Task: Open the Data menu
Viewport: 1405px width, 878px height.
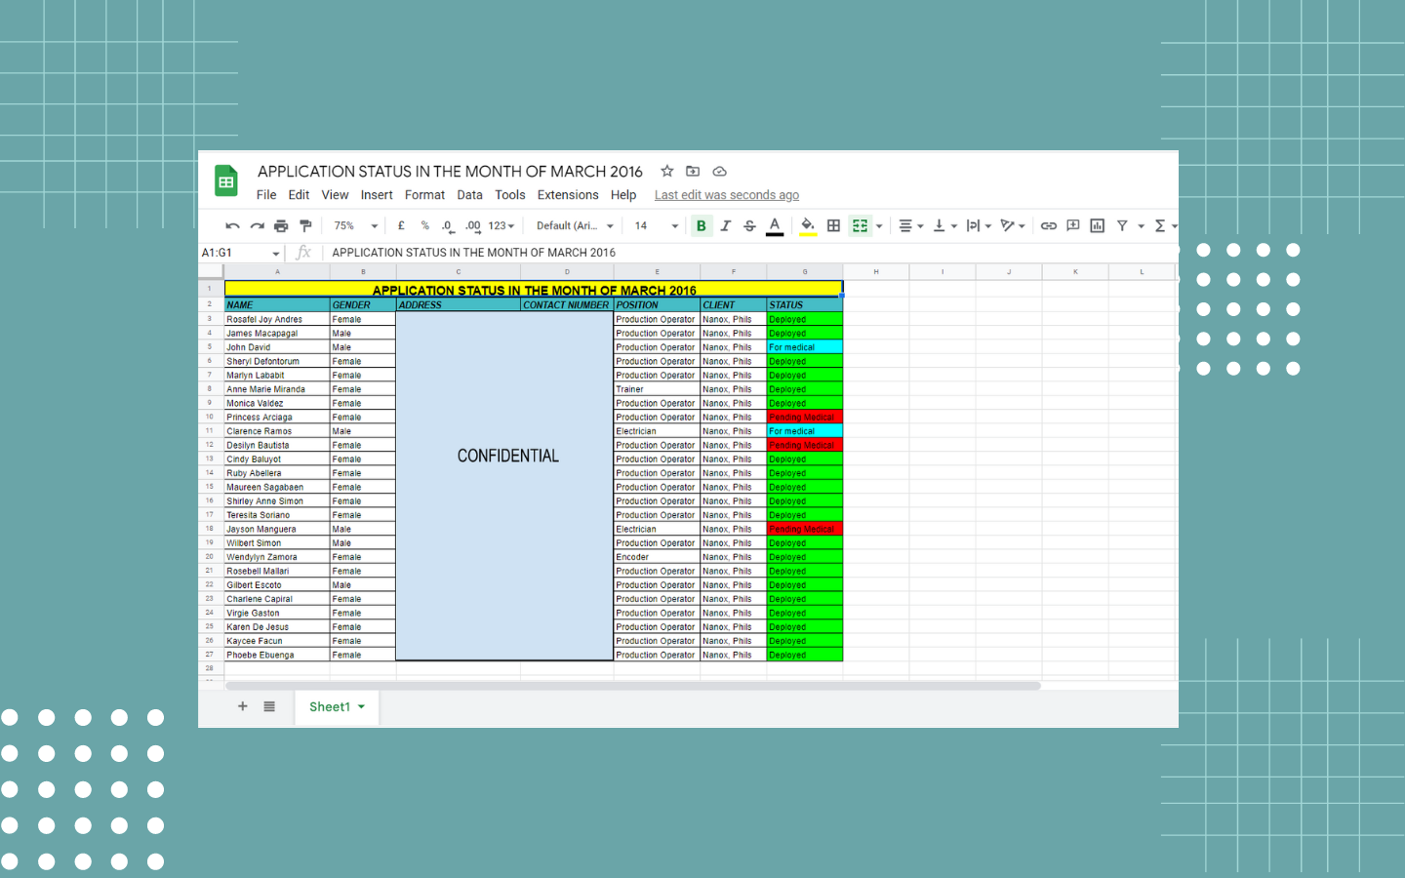Action: 469,195
